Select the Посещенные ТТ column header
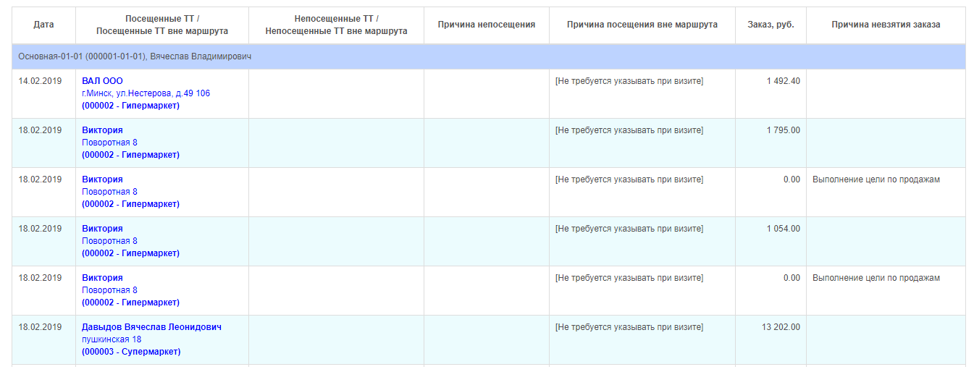Screen dimensions: 974x372 click(x=161, y=25)
